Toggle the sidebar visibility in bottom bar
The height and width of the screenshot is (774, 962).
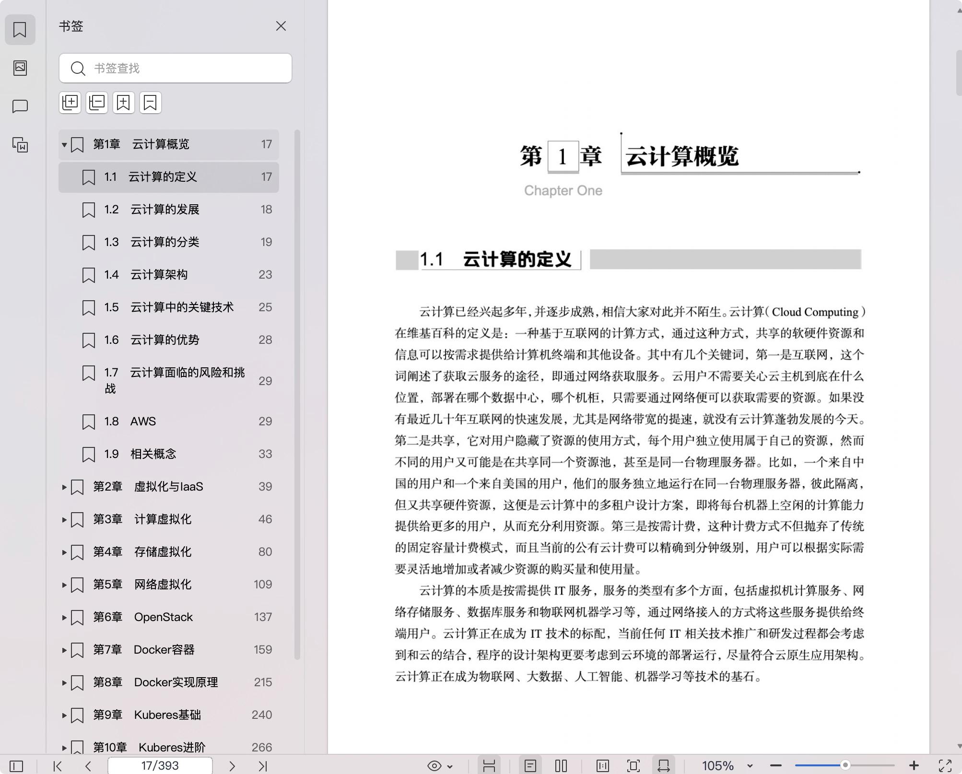16,766
